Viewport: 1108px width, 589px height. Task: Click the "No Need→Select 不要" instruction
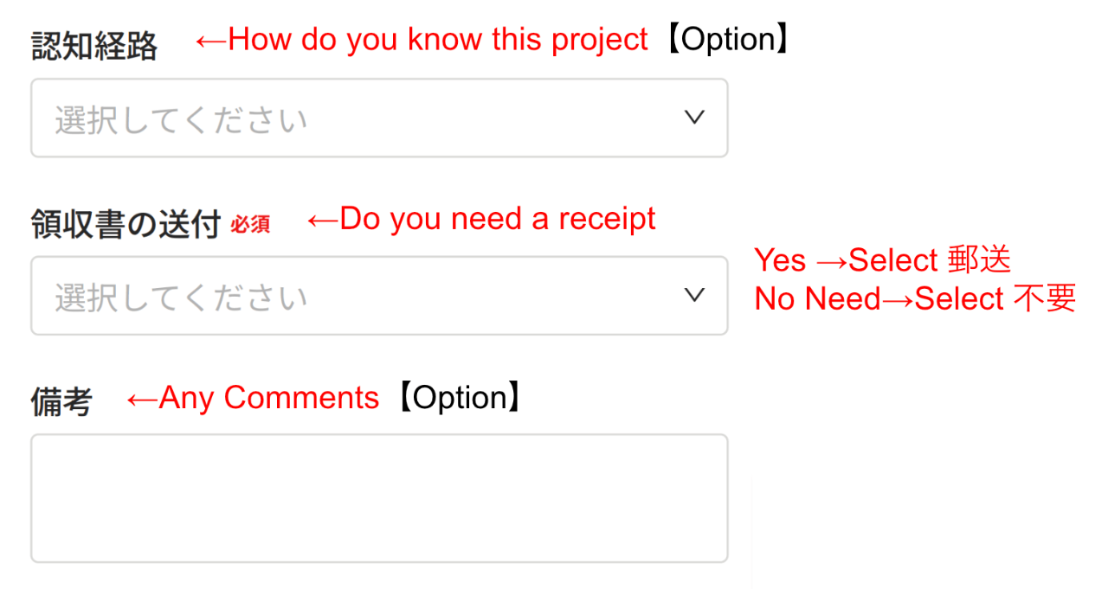click(915, 298)
